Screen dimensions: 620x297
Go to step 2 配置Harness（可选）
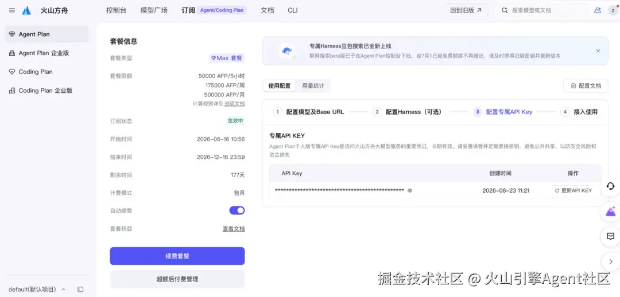tap(407, 112)
